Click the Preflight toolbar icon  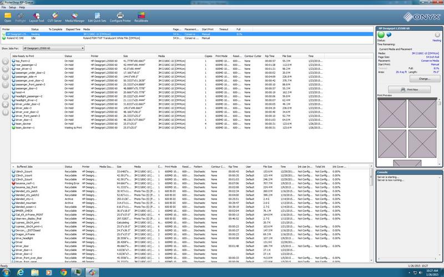(21, 17)
